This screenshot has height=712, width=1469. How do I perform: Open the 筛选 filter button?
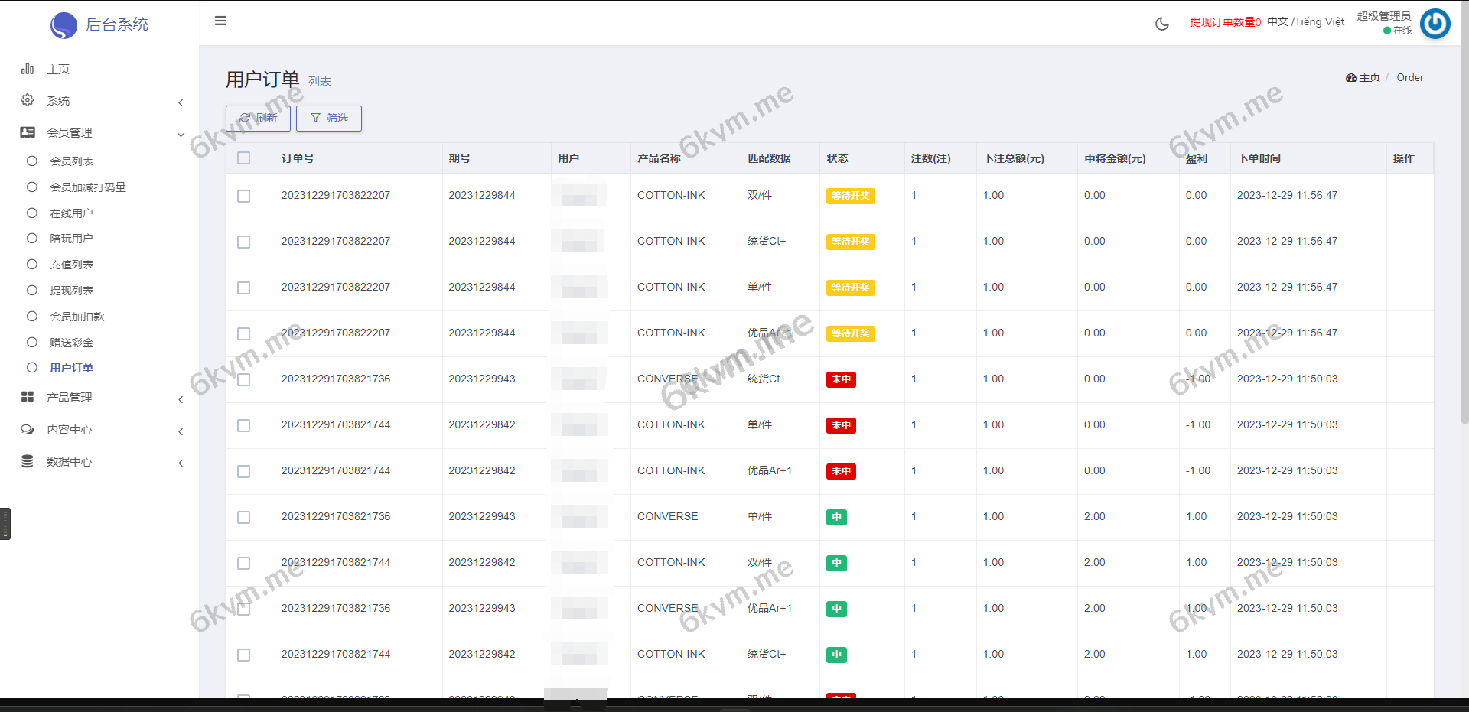[329, 118]
